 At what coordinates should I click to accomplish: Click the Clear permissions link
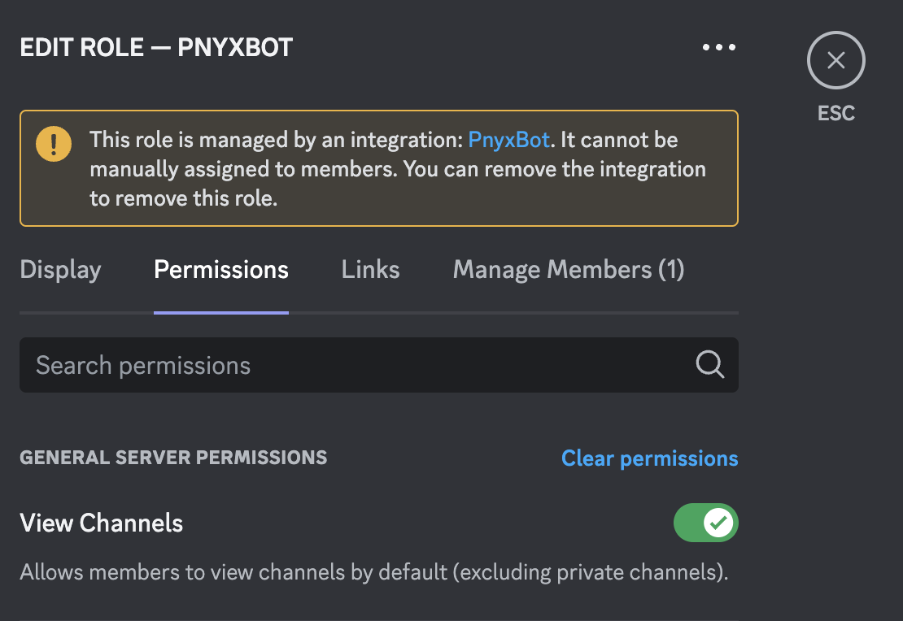coord(649,458)
